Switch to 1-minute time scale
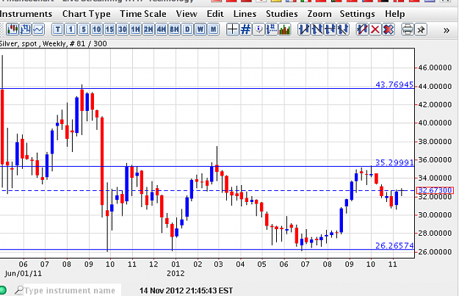 [71, 29]
